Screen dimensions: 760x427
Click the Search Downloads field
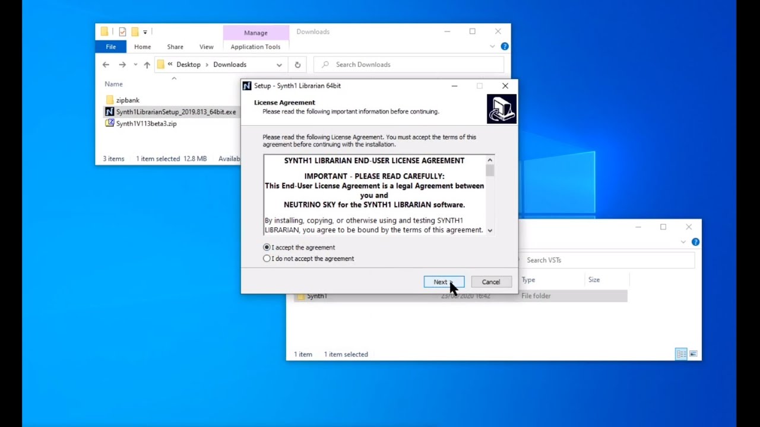tap(408, 65)
